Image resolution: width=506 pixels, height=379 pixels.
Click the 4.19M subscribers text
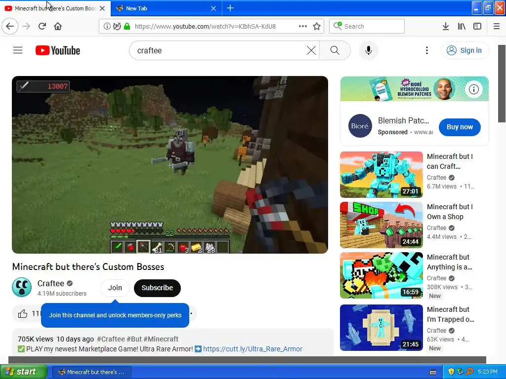[x=62, y=293]
